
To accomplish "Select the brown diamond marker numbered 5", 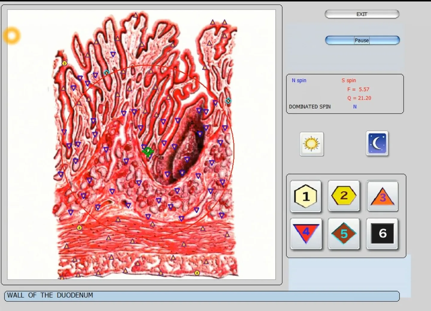I will 344,234.
